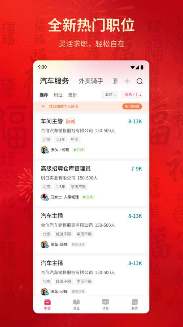Select the 推荐 sorting tab
Image resolution: width=183 pixels, height=327 pixels.
[x=44, y=95]
